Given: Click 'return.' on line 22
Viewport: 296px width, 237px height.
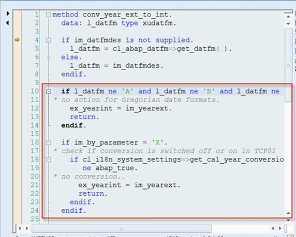Looking at the screenshot, I should point(93,194).
